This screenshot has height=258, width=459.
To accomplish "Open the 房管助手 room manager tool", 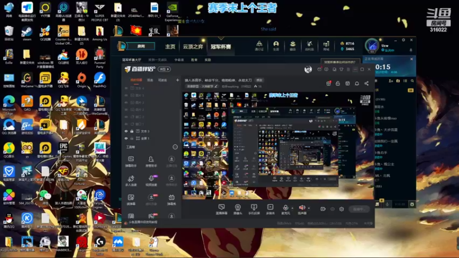I will point(151,161).
